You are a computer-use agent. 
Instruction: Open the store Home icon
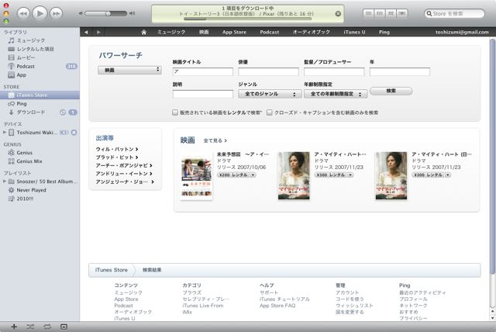pos(143,32)
